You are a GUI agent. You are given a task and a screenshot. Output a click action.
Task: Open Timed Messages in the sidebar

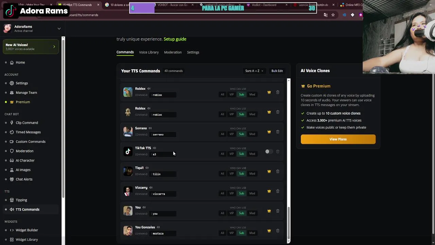[28, 132]
